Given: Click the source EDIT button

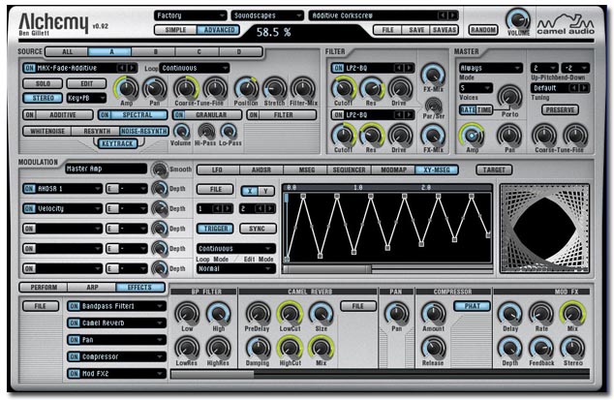Looking at the screenshot, I should (86, 83).
